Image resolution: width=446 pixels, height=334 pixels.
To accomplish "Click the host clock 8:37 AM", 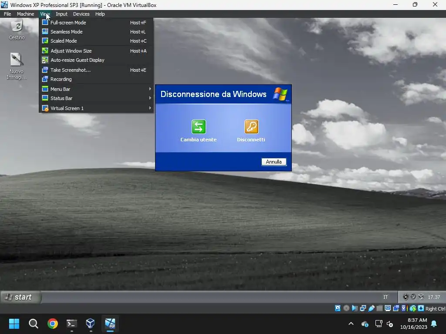I will pos(417,320).
